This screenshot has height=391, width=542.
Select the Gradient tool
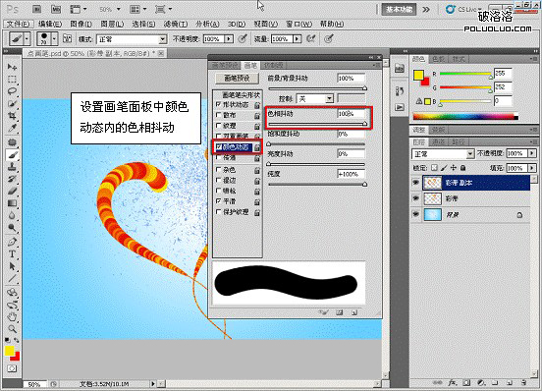point(12,203)
